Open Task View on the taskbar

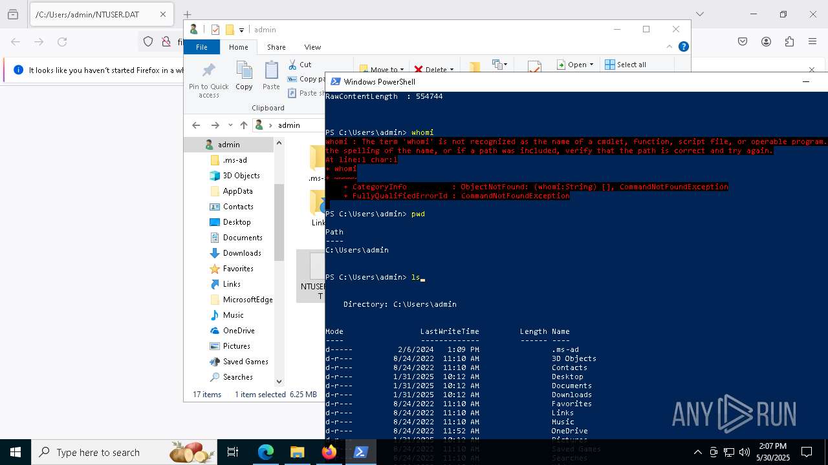233,452
